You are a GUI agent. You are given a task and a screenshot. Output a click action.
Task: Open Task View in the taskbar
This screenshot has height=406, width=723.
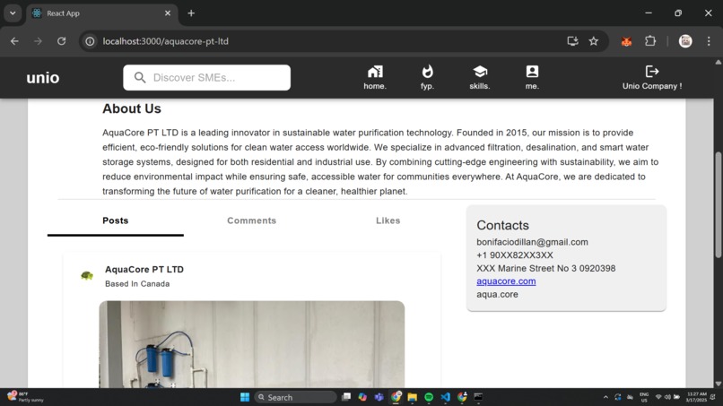click(346, 397)
